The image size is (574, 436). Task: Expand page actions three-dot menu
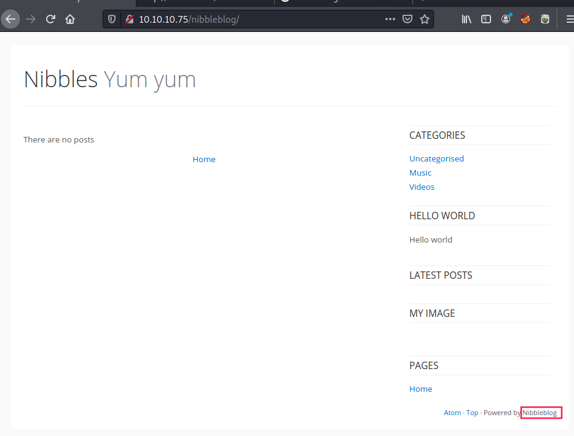(390, 19)
